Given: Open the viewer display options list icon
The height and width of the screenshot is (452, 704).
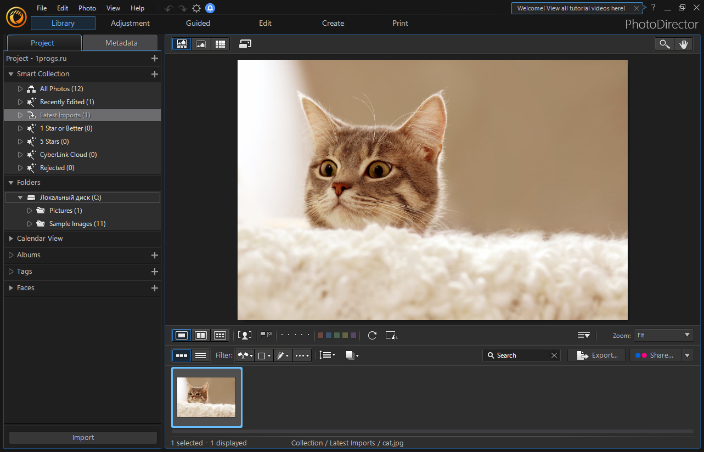Looking at the screenshot, I should [x=583, y=335].
